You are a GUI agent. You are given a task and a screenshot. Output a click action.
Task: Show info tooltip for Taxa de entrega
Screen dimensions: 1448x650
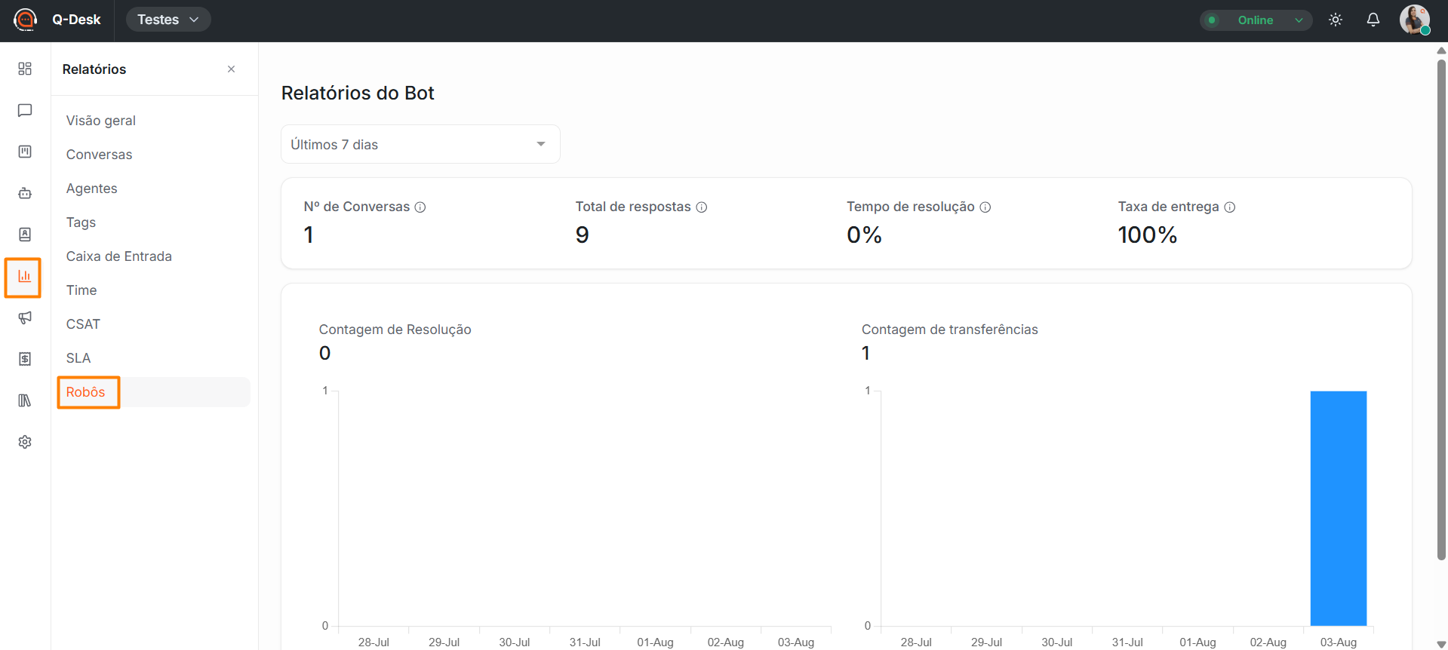[1230, 207]
